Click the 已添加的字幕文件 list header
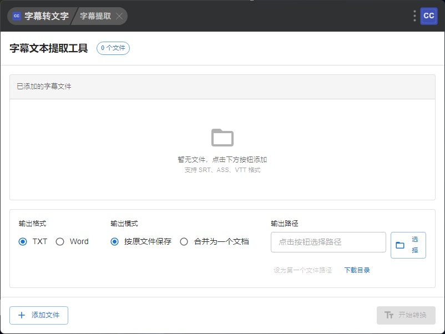445x334 pixels. pos(222,87)
